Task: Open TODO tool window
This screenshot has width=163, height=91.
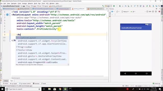Action: click(6, 84)
